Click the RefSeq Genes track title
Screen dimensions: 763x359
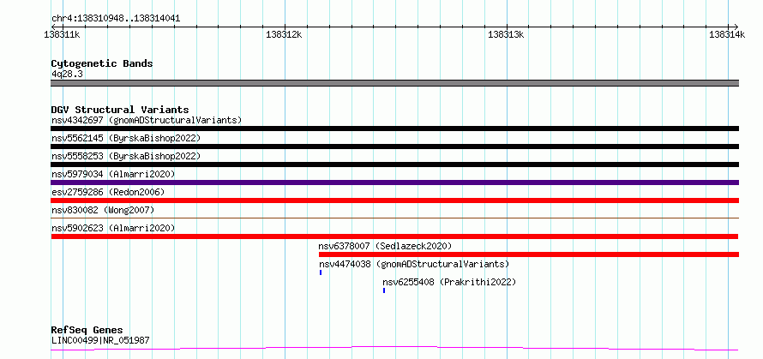(x=87, y=331)
